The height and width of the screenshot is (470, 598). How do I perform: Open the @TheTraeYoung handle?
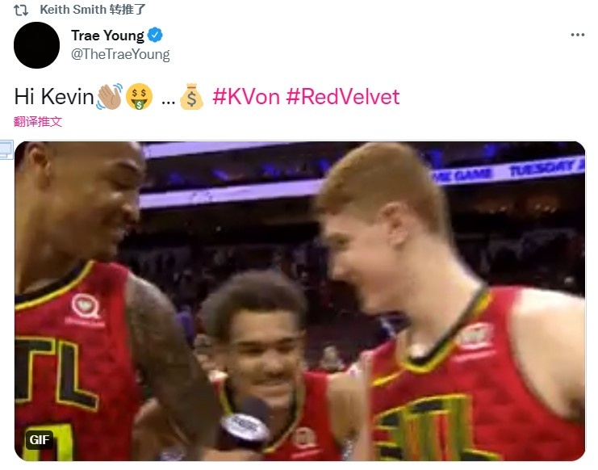(120, 54)
